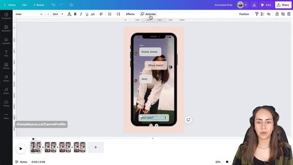Open the Text sidebar panel

tap(6, 53)
